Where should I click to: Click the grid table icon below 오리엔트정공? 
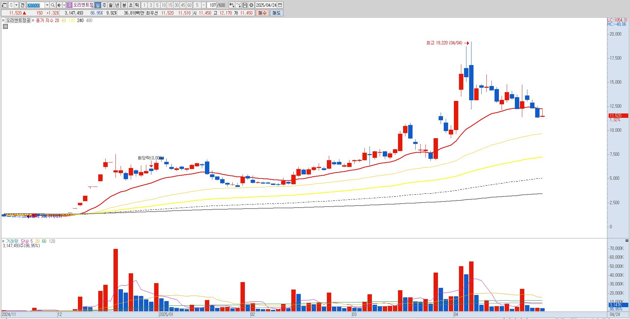tap(5, 26)
